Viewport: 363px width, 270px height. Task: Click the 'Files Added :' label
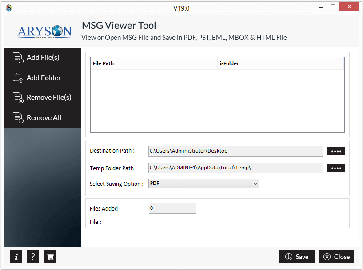[x=105, y=208]
